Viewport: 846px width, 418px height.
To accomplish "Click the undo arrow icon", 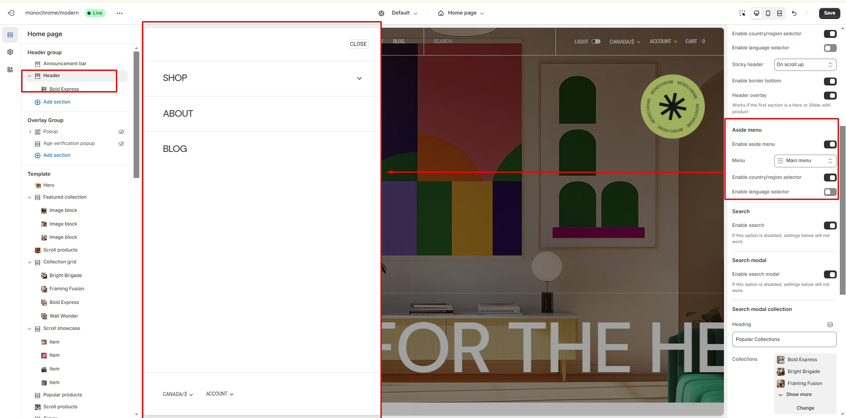I will click(x=794, y=13).
